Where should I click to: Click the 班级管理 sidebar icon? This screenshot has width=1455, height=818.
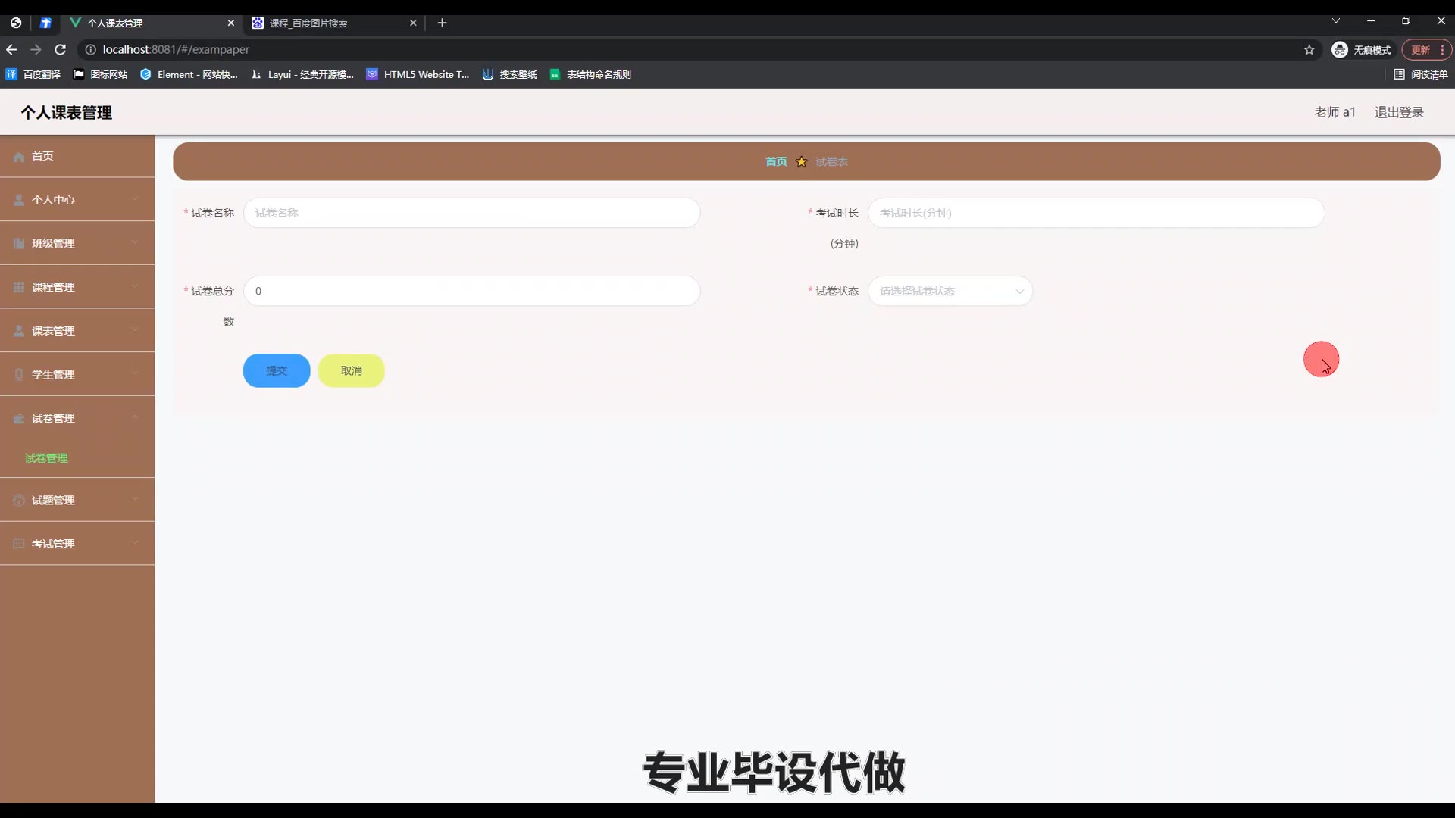(x=19, y=244)
